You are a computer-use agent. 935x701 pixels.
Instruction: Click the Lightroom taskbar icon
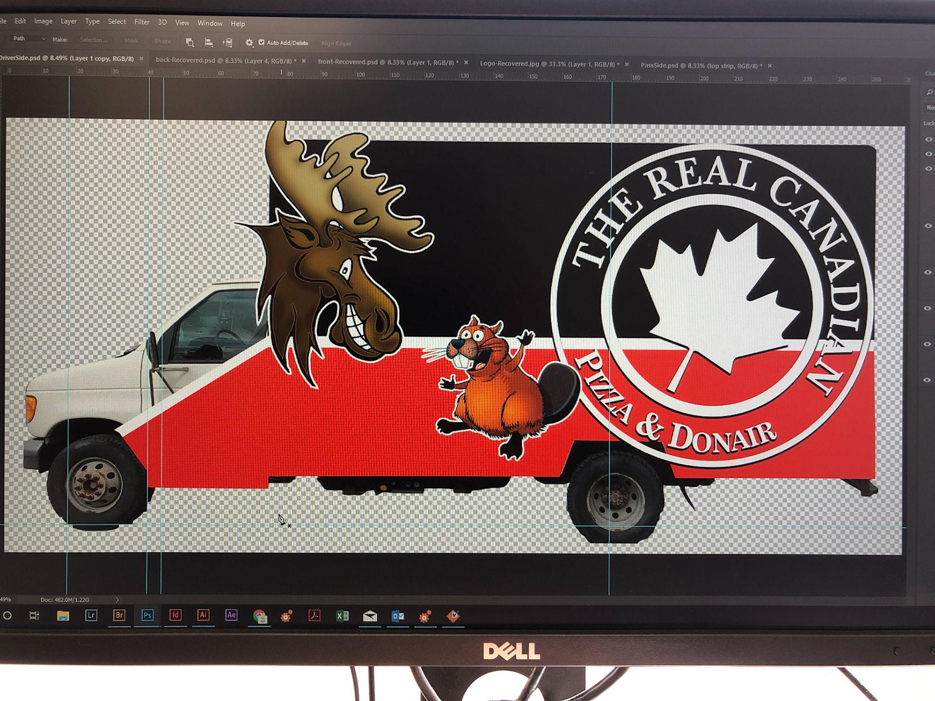point(91,615)
